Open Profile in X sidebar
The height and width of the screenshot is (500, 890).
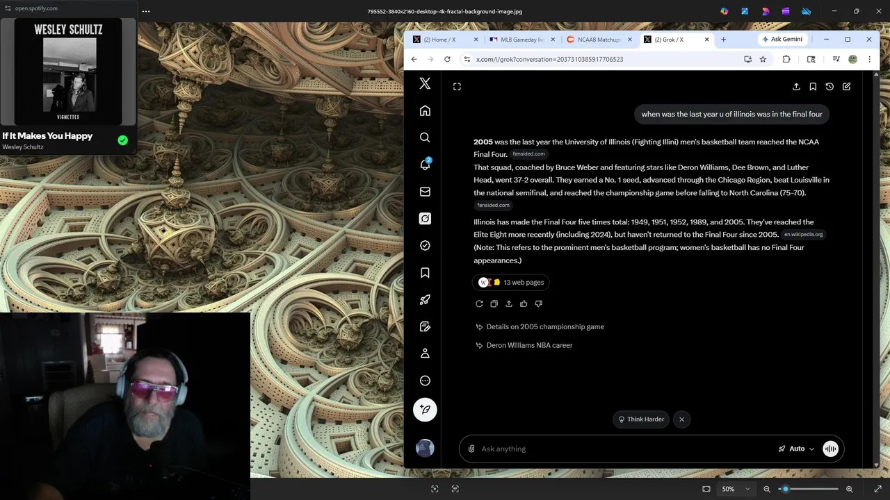pyautogui.click(x=425, y=353)
